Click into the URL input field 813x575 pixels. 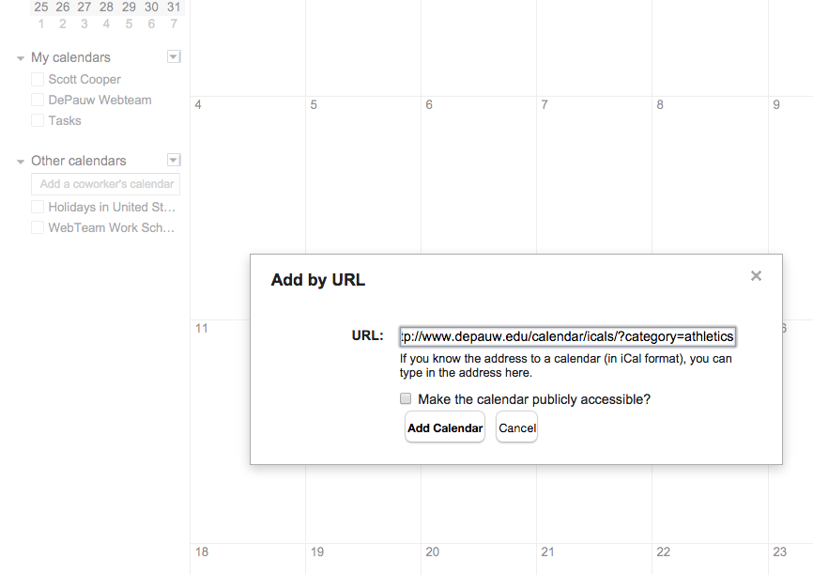568,336
